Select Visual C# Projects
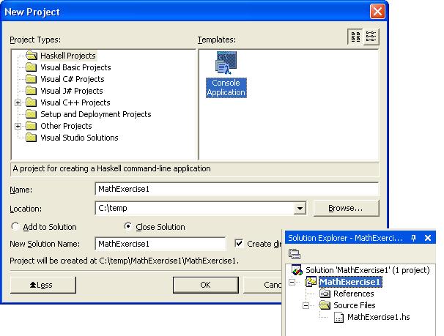 pyautogui.click(x=73, y=79)
